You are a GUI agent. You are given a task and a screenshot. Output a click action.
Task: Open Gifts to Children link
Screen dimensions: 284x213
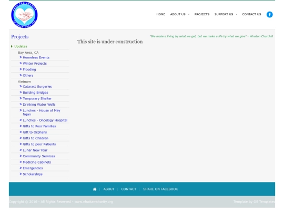coord(36,138)
